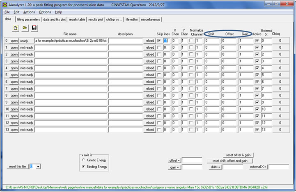Enable Normalize checkbox for row 3
Viewport: 296px width, 192px height.
pyautogui.click(x=191, y=61)
